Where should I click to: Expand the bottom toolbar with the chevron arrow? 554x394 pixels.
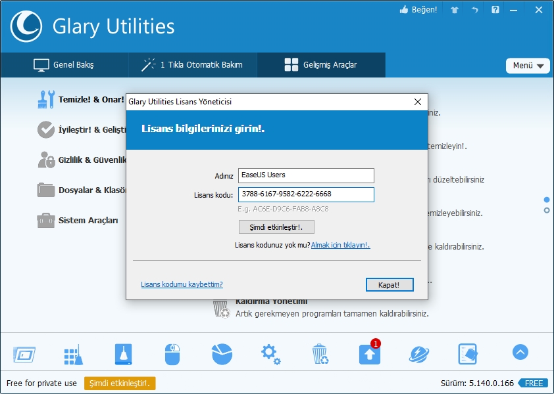(520, 353)
